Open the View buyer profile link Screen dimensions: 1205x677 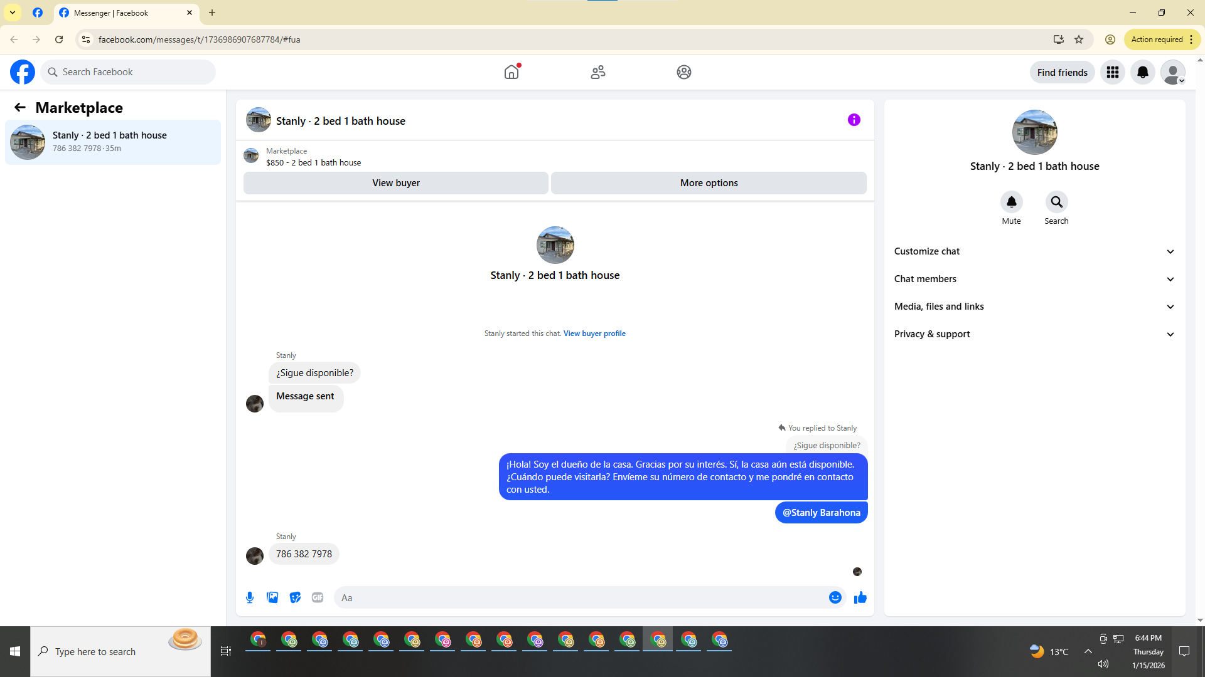[594, 333]
